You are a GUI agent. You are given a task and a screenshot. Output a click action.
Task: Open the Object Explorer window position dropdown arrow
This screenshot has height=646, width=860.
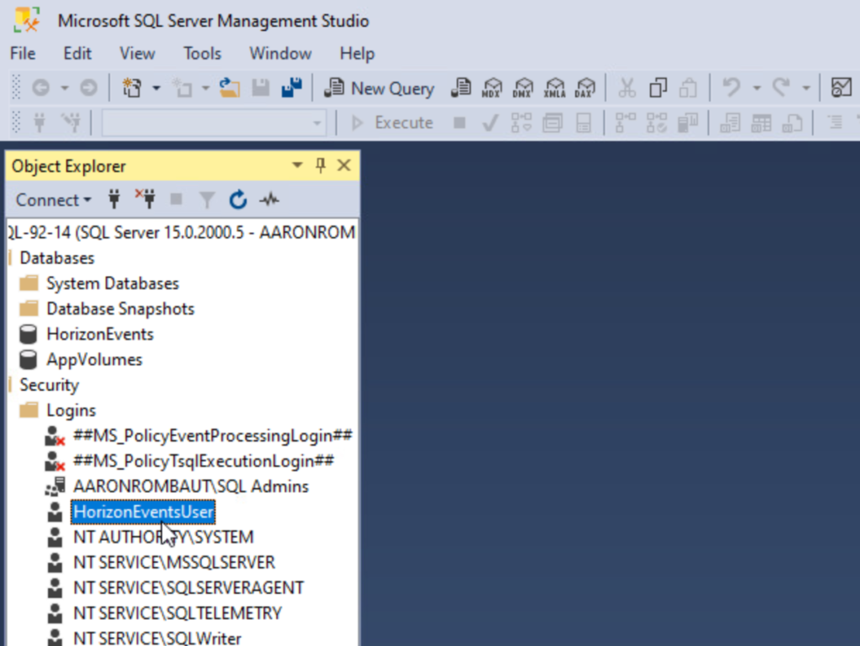(297, 165)
